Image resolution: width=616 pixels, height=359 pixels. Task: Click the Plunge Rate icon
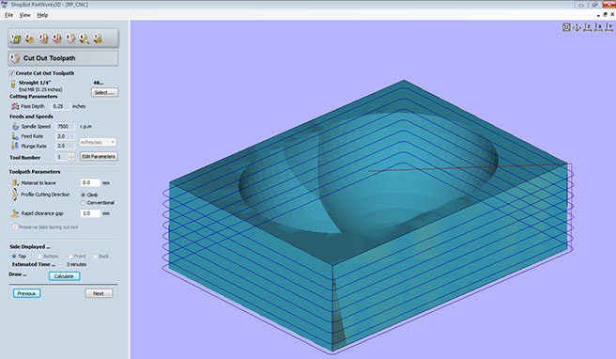(15, 146)
